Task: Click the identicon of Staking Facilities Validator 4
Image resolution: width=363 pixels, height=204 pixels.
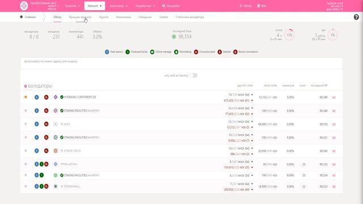Action: point(56,110)
